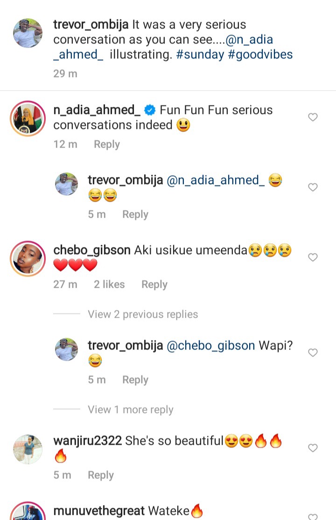
Task: Reply to wanjiru2322's comment
Action: point(101,475)
